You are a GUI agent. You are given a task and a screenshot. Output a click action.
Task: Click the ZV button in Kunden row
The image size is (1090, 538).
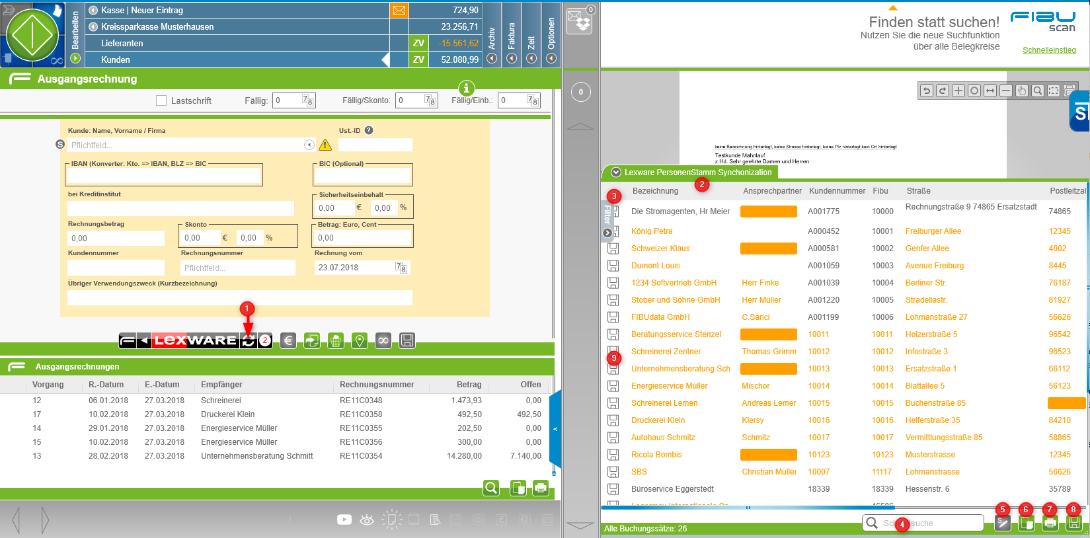[418, 59]
